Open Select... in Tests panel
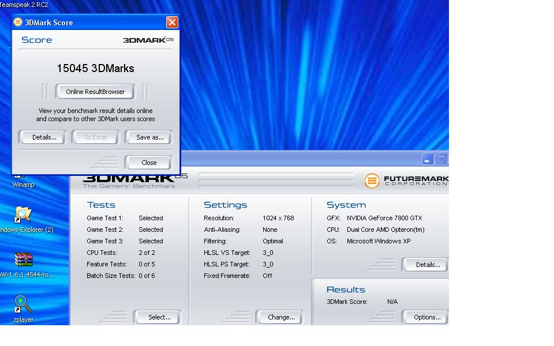The height and width of the screenshot is (346, 554). [157, 317]
